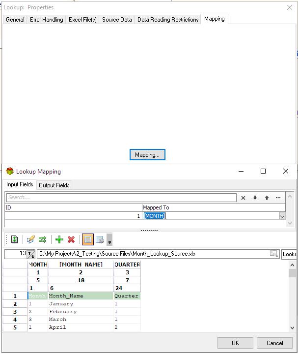Click the row count field showing 13

point(16,254)
